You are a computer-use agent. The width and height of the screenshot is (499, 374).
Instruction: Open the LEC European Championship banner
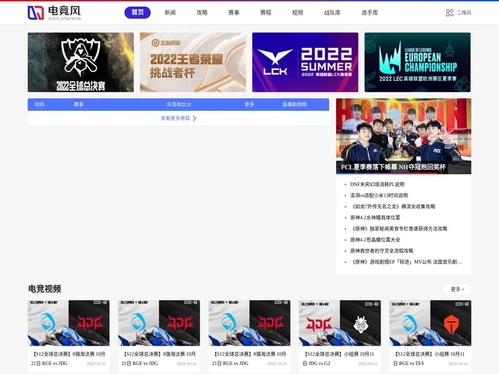417,62
